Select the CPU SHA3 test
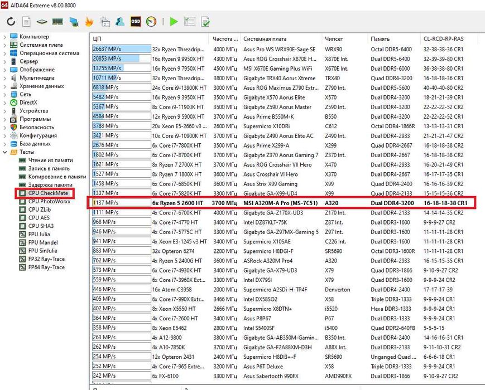Viewport: 485px width, 390px height. pyautogui.click(x=41, y=226)
